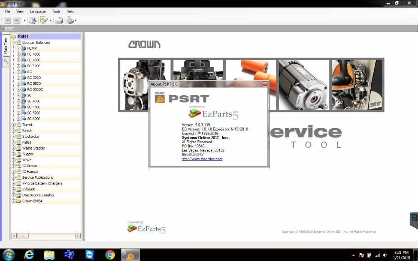
Task: Close the About PSRT 5.0 dialog
Action: (265, 84)
